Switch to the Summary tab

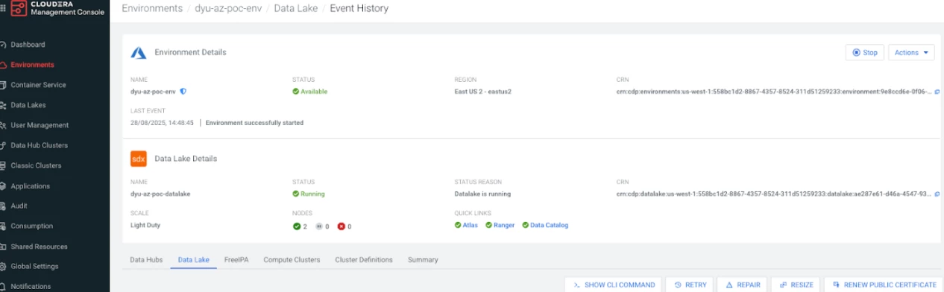(423, 260)
